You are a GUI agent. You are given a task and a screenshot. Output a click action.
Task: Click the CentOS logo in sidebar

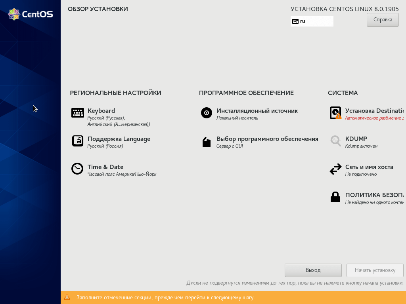(31, 14)
